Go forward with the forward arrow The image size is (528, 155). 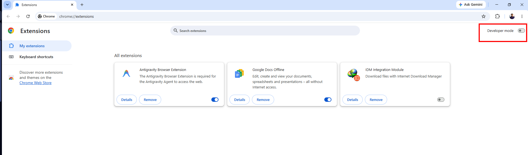[x=18, y=16]
